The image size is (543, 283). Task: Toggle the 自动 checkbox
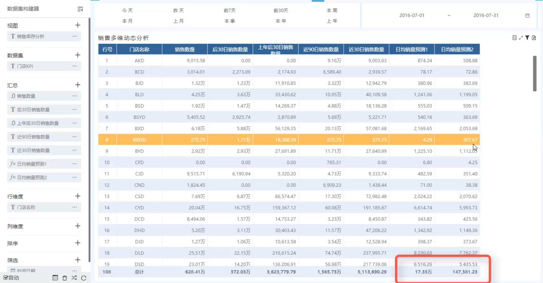tap(6, 278)
